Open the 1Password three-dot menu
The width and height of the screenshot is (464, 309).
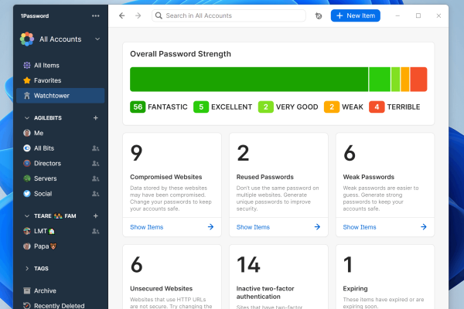[x=96, y=16]
